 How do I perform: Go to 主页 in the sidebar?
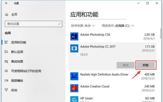(14, 15)
